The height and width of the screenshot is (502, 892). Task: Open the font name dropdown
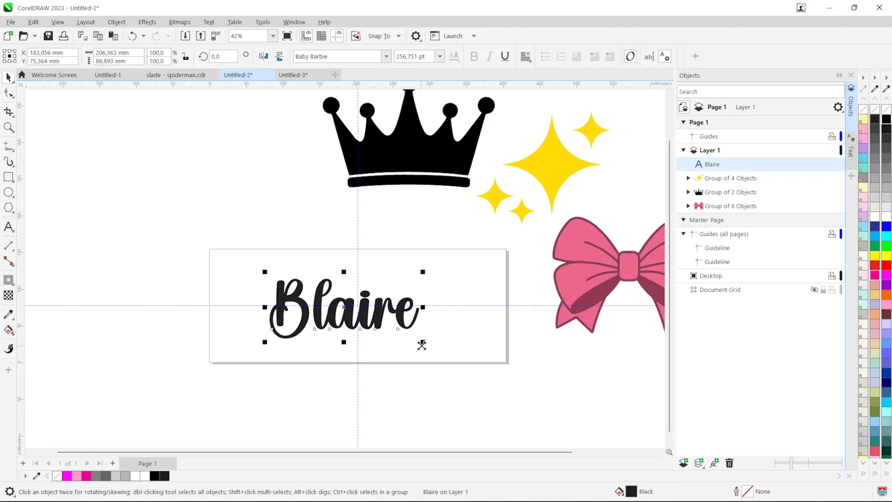click(386, 56)
